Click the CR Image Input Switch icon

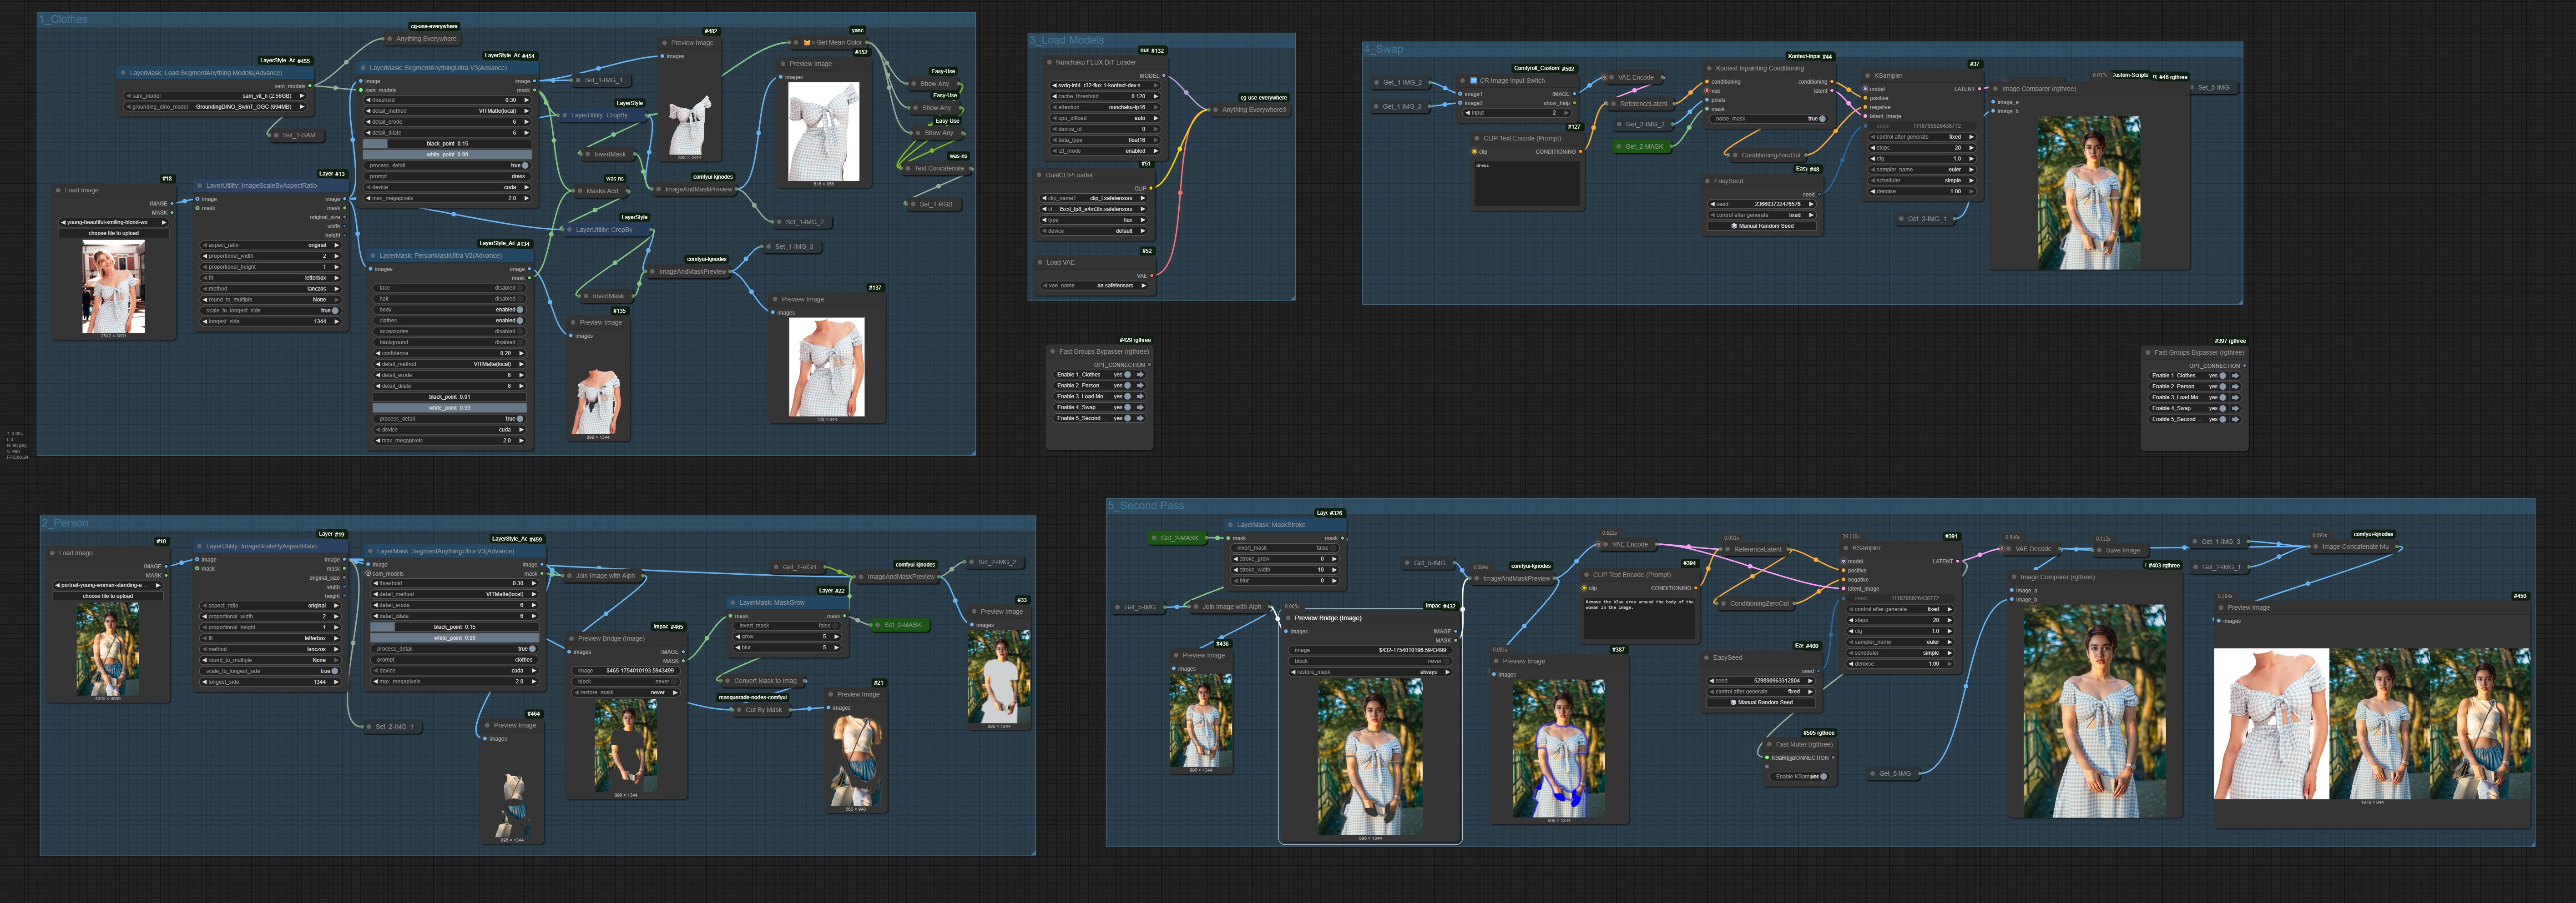tap(1473, 81)
